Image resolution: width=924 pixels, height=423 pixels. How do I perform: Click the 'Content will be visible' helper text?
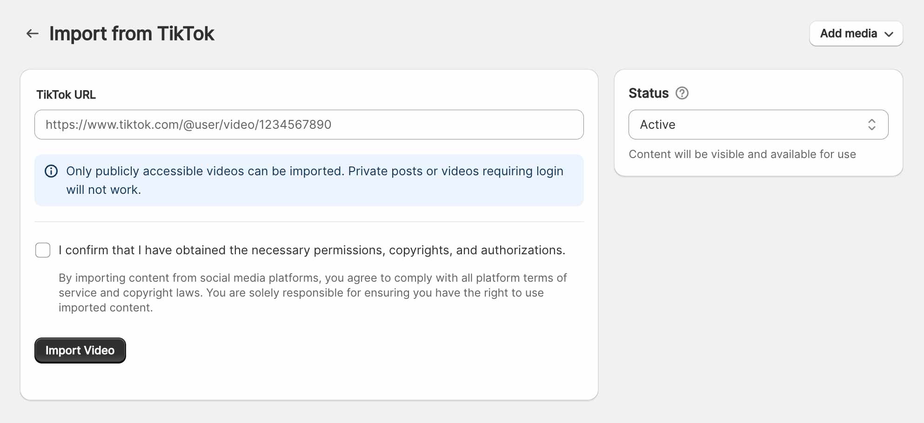[742, 154]
